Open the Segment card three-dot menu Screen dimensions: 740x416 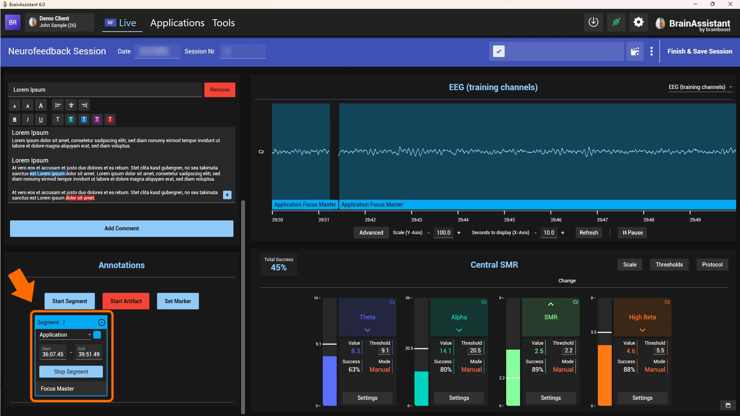(64, 322)
